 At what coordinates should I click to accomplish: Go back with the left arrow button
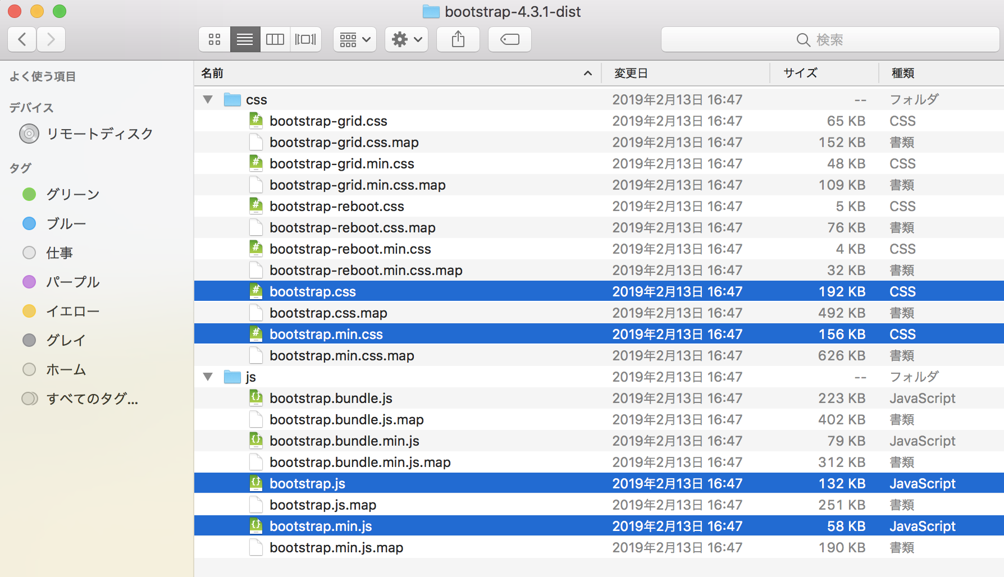point(22,39)
